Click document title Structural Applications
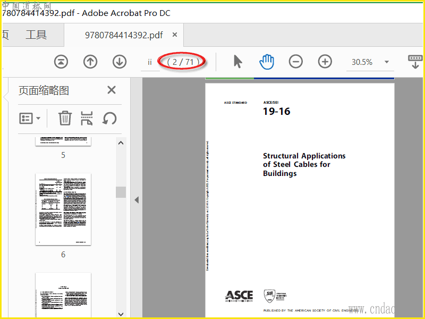The height and width of the screenshot is (319, 425). [304, 164]
